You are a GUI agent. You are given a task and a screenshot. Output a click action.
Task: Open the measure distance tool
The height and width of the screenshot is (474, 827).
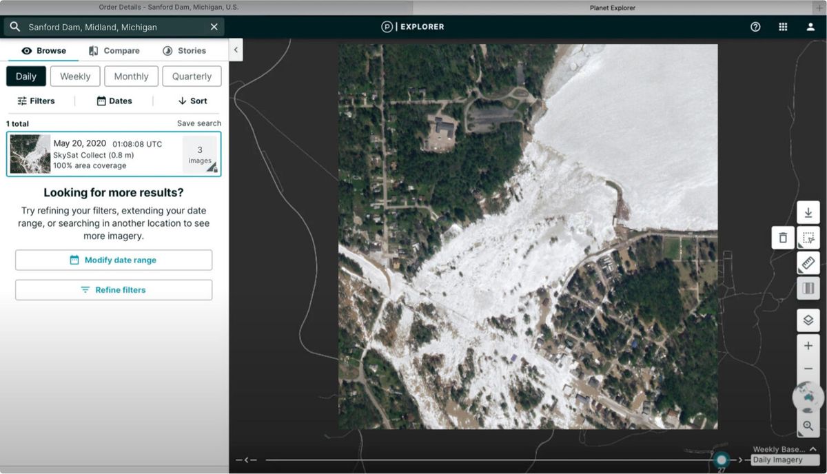[808, 262]
